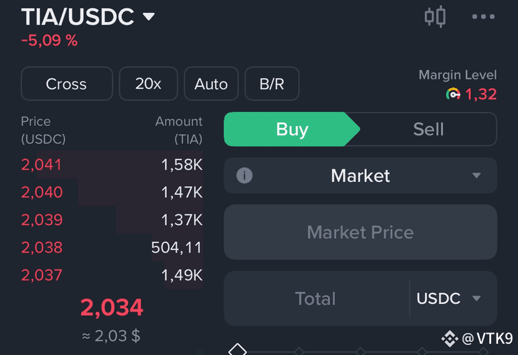
Task: Toggle the Cross margin mode button
Action: [x=67, y=84]
